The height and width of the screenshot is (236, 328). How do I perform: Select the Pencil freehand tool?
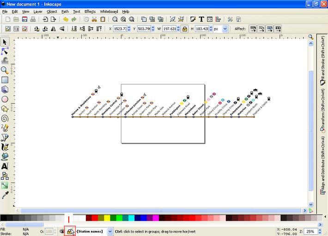pyautogui.click(x=5, y=128)
